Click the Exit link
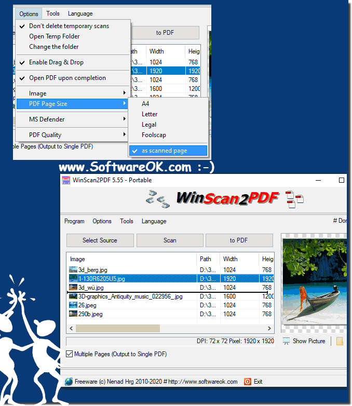352x406 pixels. pos(258,382)
